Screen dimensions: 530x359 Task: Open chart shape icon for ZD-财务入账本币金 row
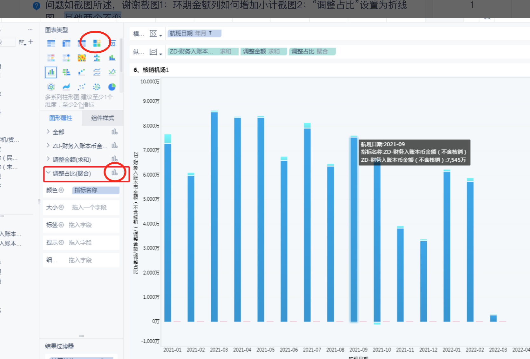[x=115, y=146]
